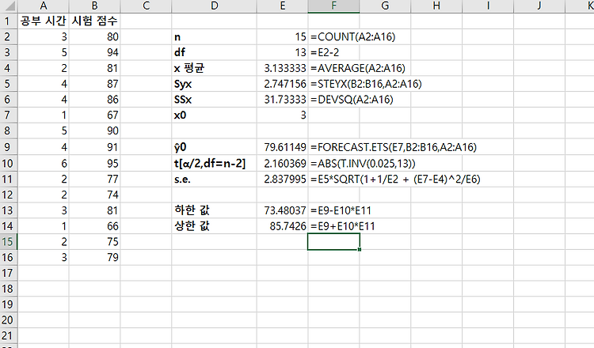Click cell E2 showing 15
This screenshot has height=348, width=594.
pyautogui.click(x=282, y=36)
